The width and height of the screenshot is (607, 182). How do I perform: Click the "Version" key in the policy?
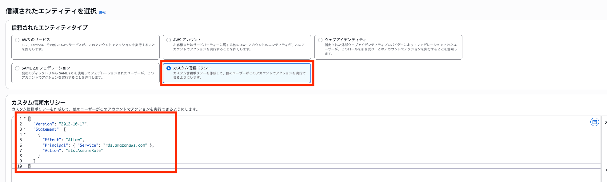(44, 124)
